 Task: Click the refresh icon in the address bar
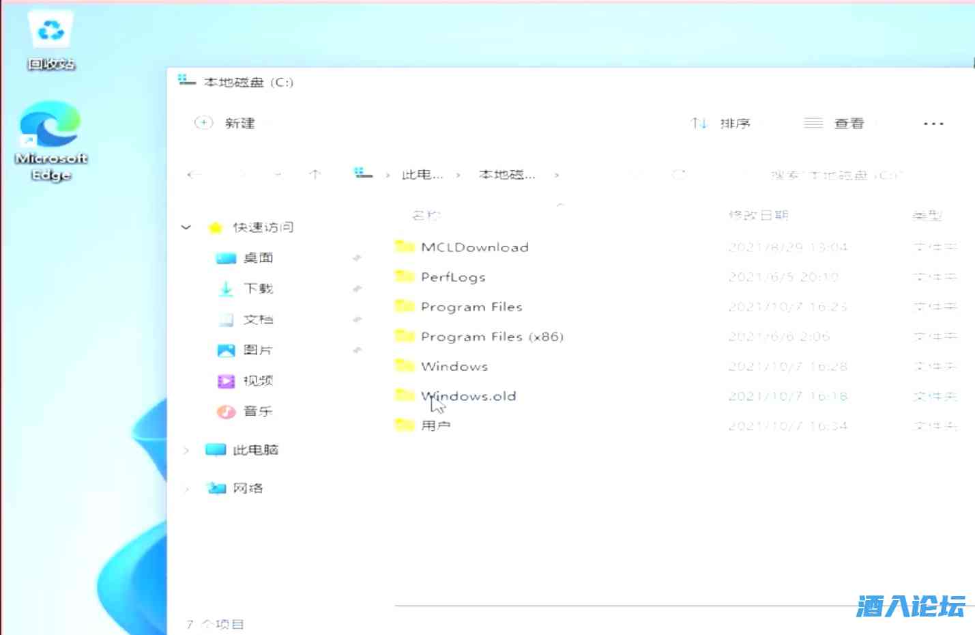point(680,174)
